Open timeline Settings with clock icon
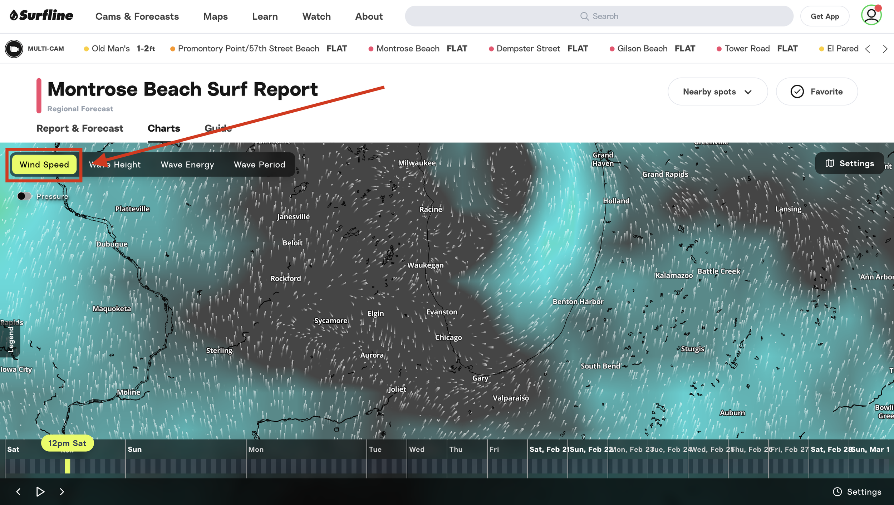 pos(857,492)
